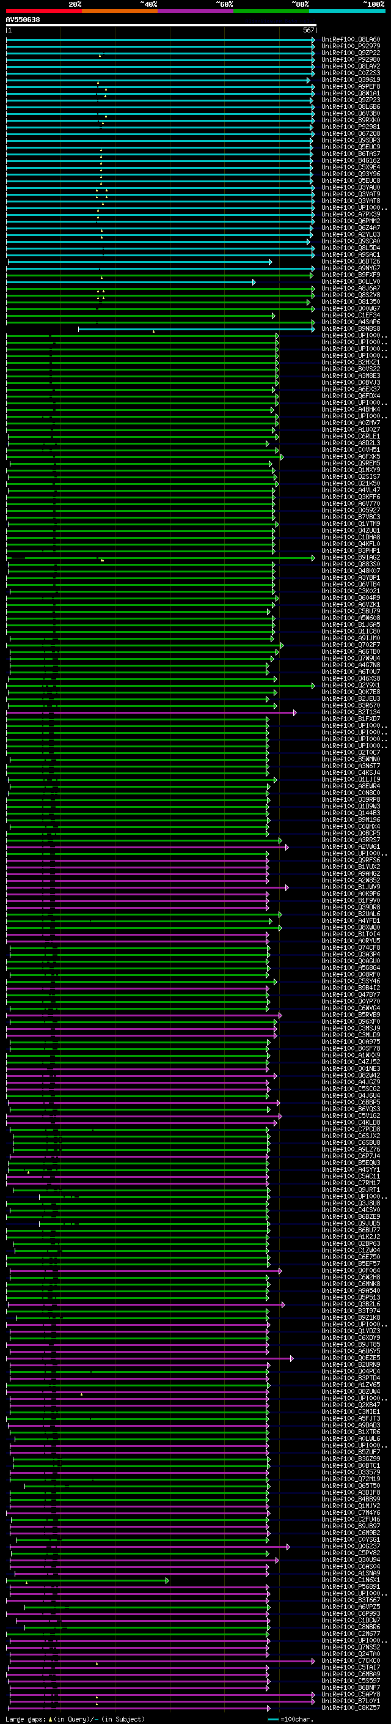Select the UniRef100_Q702F7 label
391x1724 pixels.
[x=351, y=645]
